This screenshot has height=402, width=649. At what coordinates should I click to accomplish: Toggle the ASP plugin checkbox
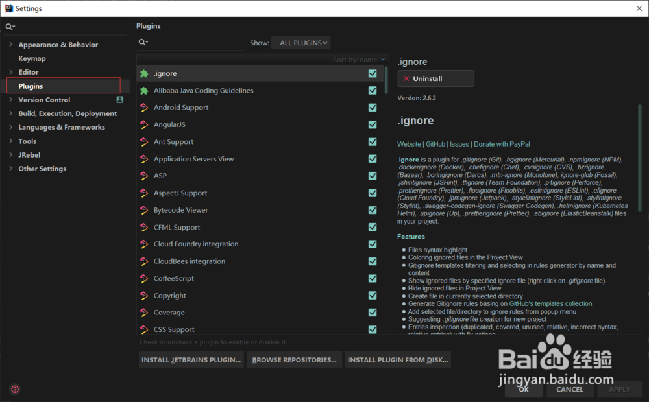pos(373,176)
